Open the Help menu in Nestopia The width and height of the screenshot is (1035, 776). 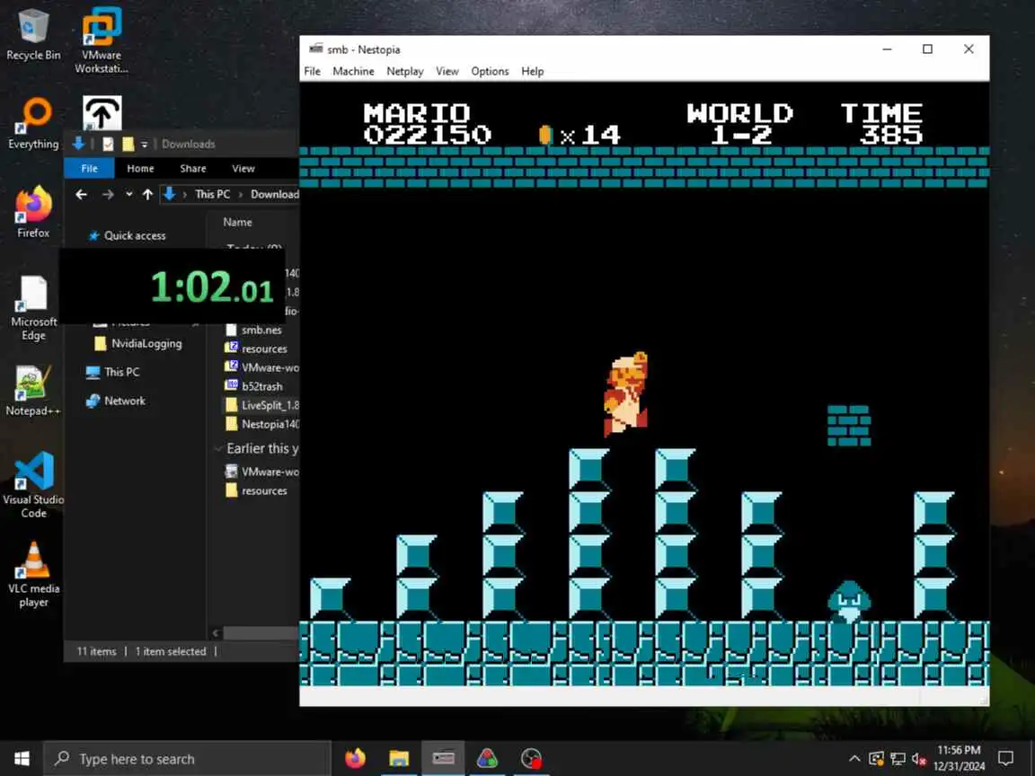(532, 71)
